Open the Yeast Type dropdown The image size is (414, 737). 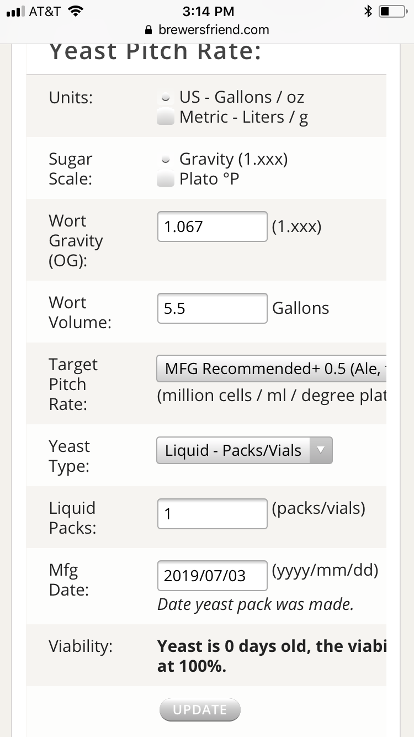coord(245,450)
